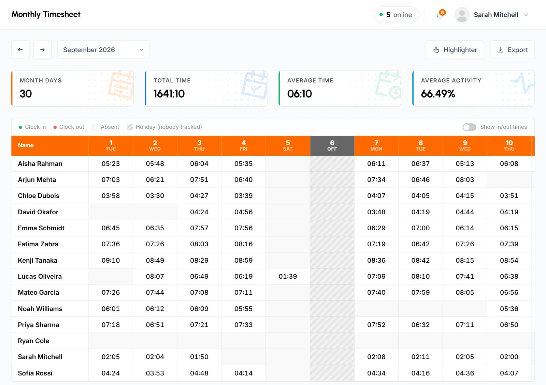Image resolution: width=546 pixels, height=385 pixels.
Task: Click the Holiday (nobody tracked) legend box
Action: pos(130,127)
